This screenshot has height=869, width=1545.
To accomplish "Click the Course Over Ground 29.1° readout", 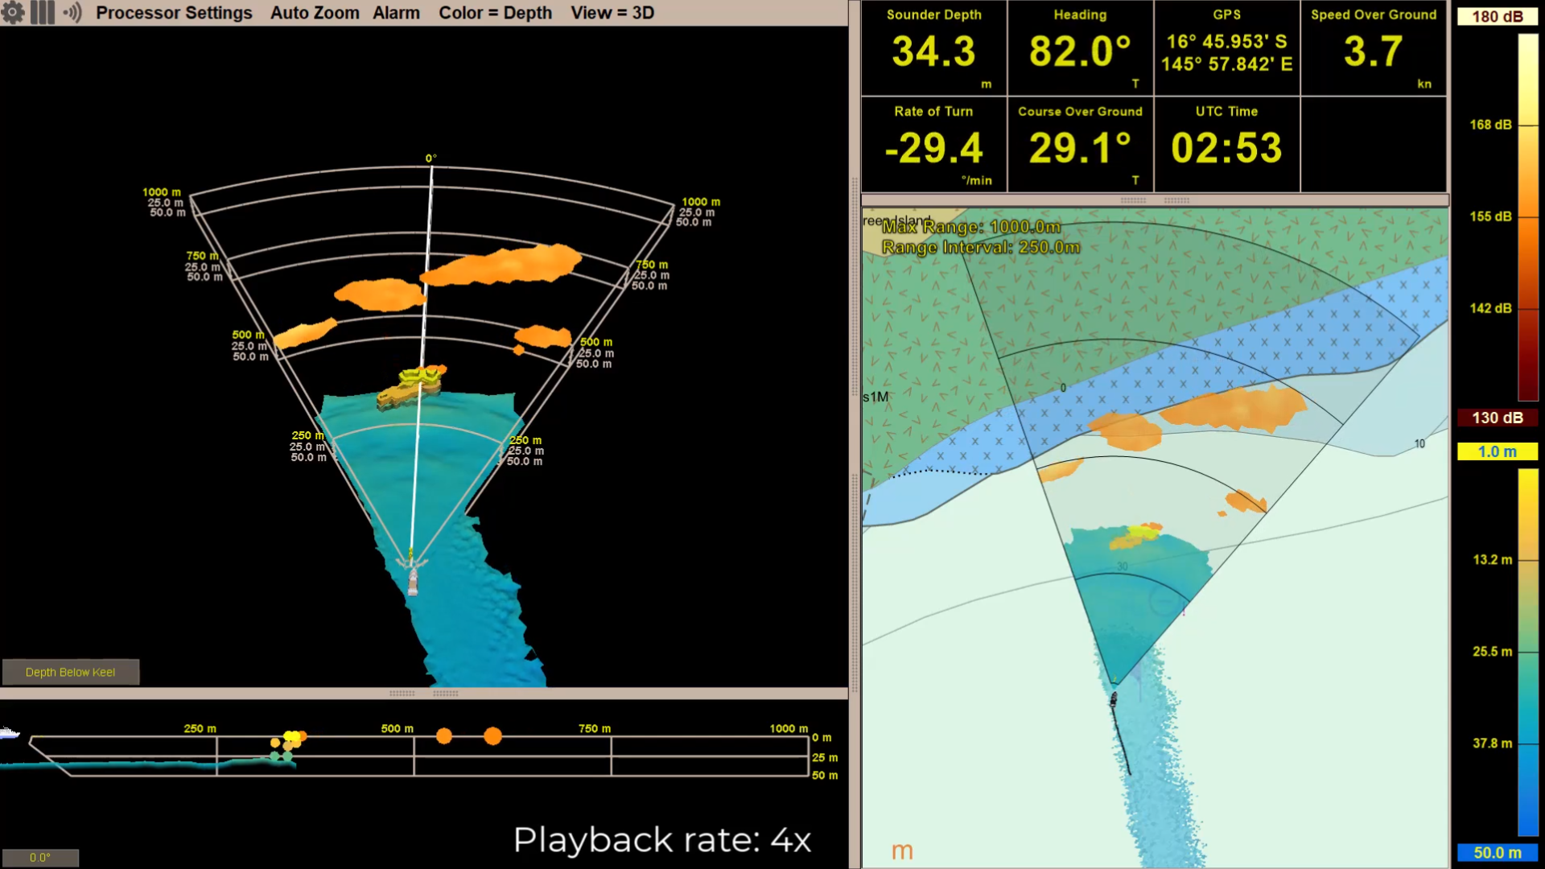I will (1080, 146).
